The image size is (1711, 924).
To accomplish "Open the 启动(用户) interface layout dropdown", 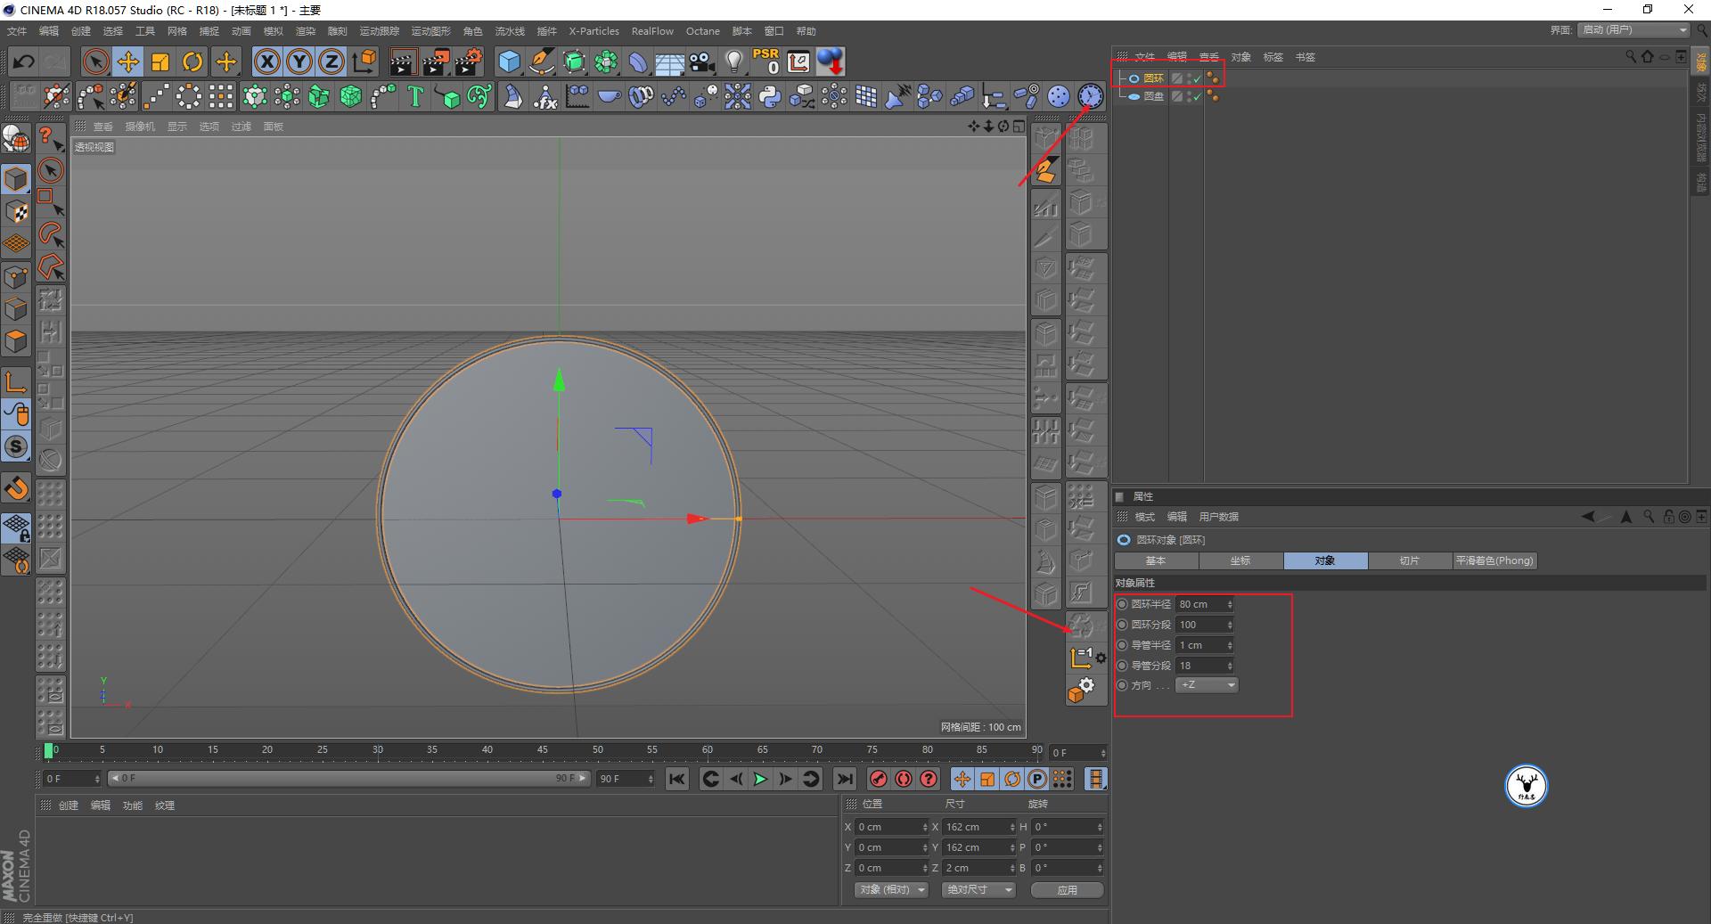I will click(1631, 29).
